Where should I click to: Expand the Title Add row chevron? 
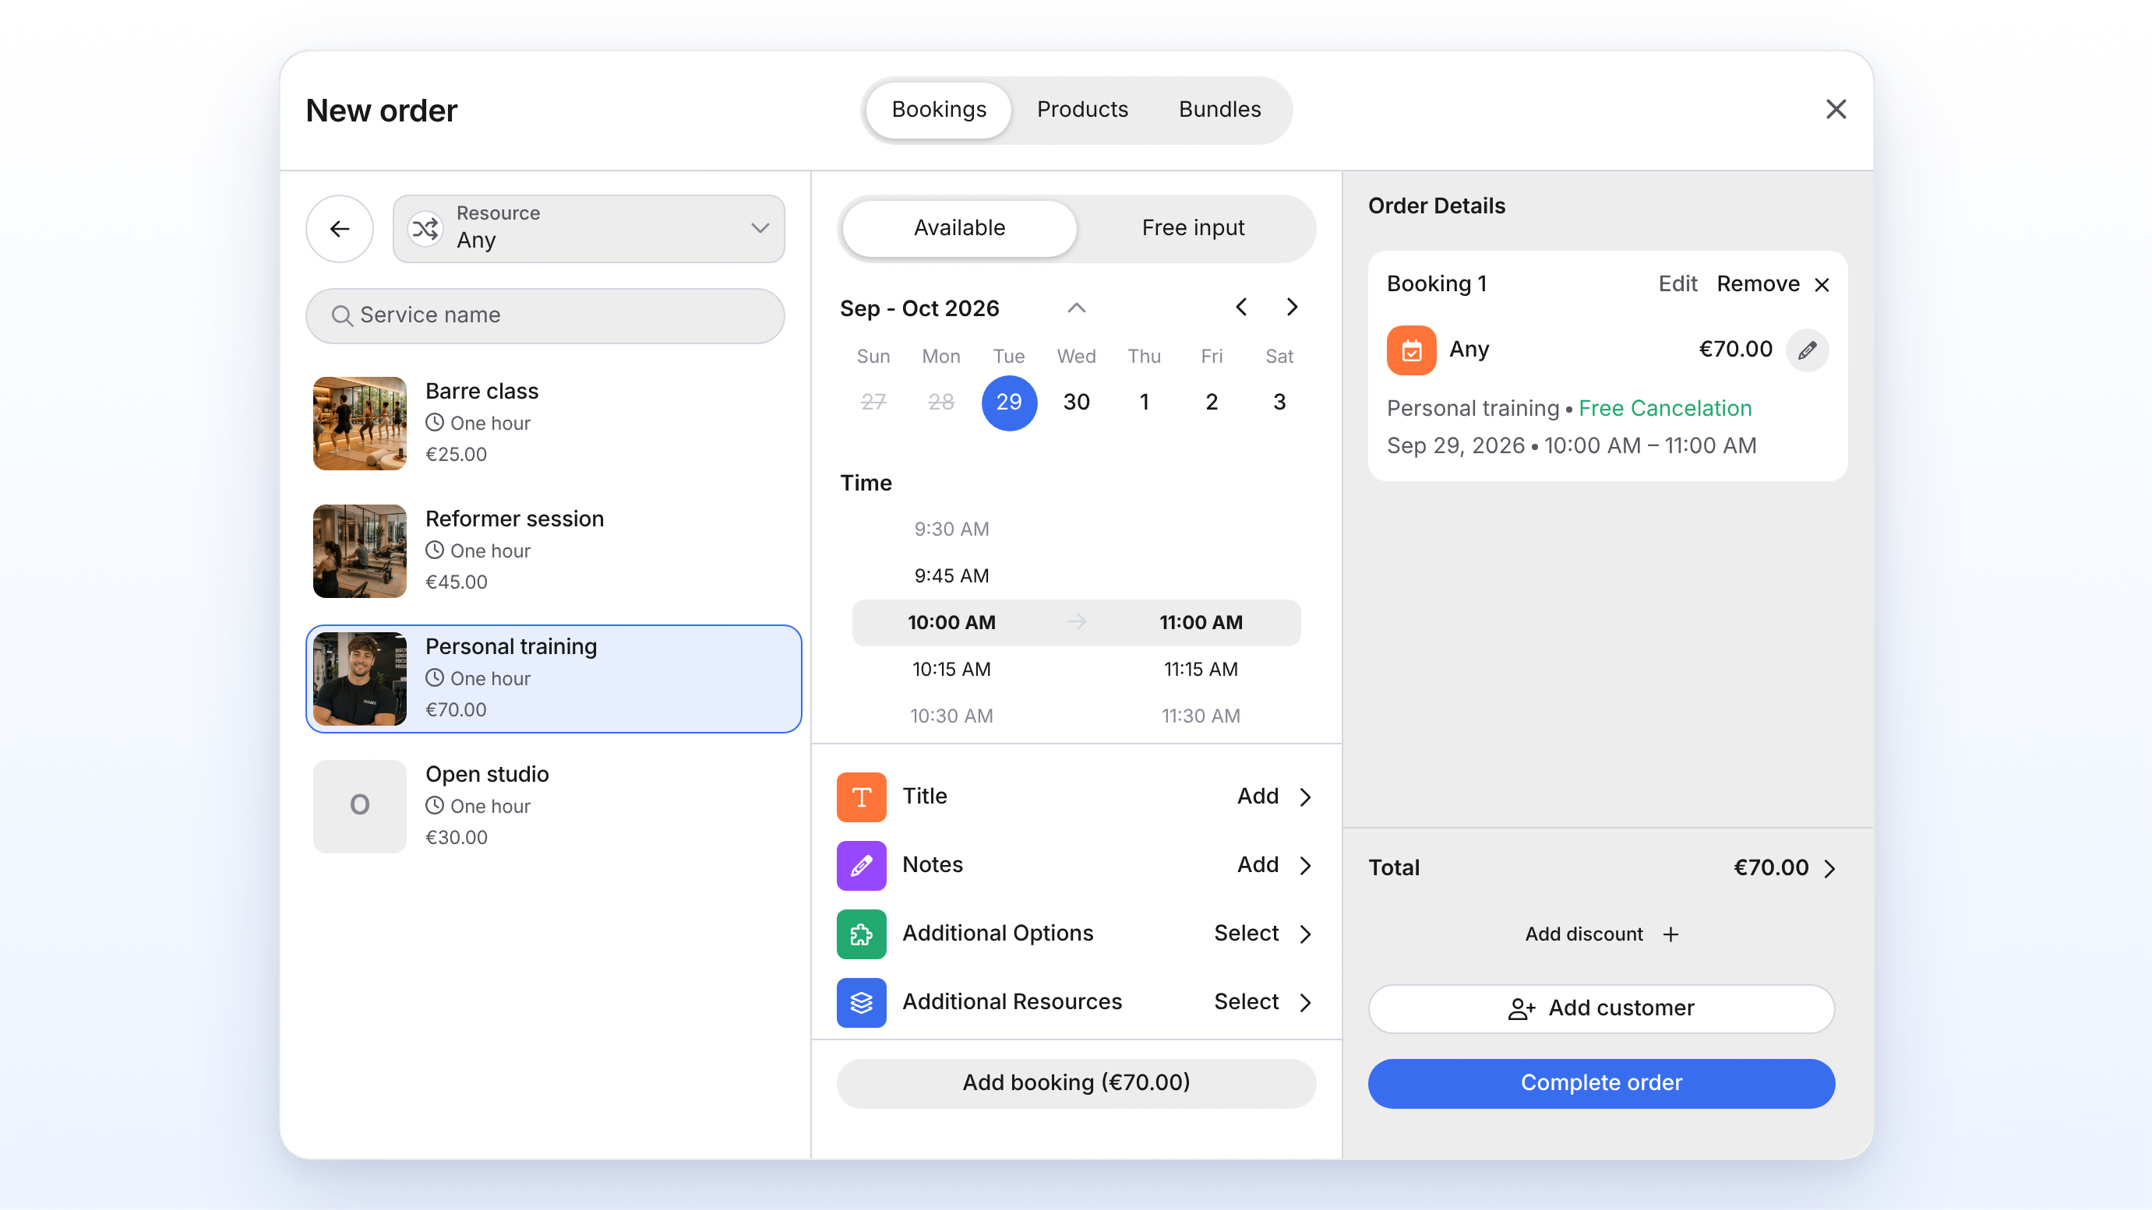coord(1305,797)
